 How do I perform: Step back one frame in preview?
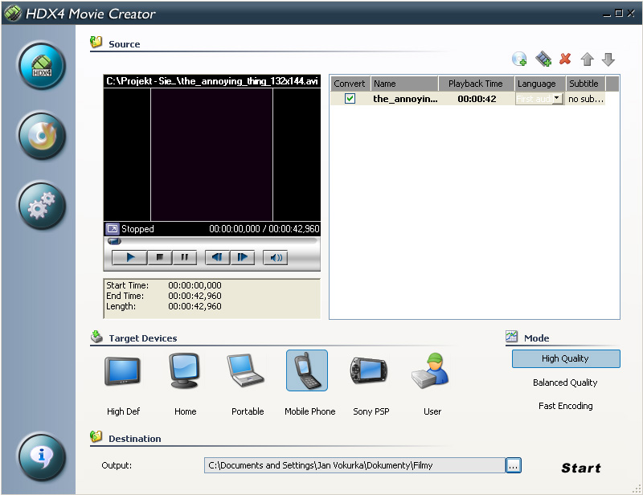pyautogui.click(x=217, y=258)
